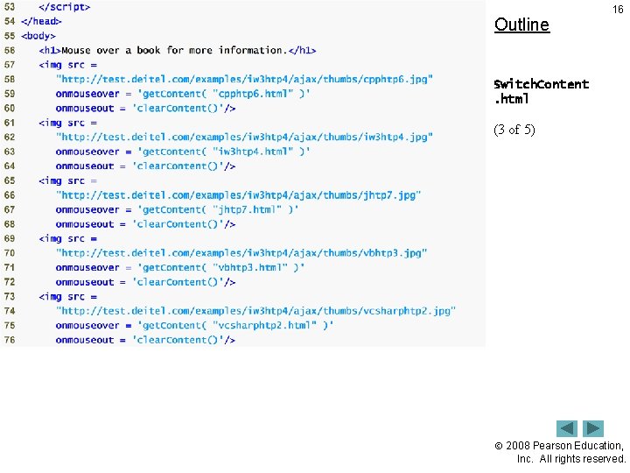Click the (3 of 5) page indicator
Screen dimensions: 630x473
(514, 130)
